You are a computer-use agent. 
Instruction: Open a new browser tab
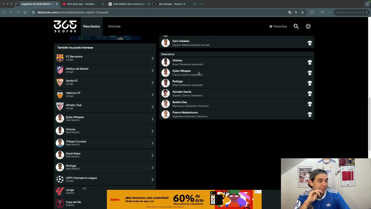(202, 4)
